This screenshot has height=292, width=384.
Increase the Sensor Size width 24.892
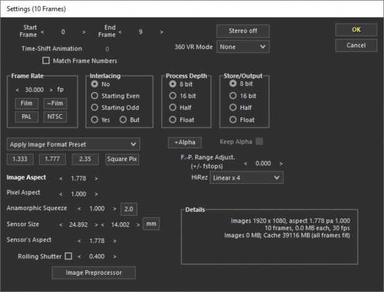pyautogui.click(x=96, y=225)
